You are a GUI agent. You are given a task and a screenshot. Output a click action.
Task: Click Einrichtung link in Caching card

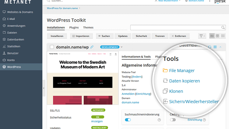pos(195,120)
